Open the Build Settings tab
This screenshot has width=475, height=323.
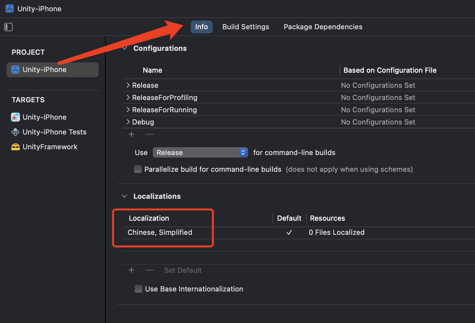coord(246,27)
